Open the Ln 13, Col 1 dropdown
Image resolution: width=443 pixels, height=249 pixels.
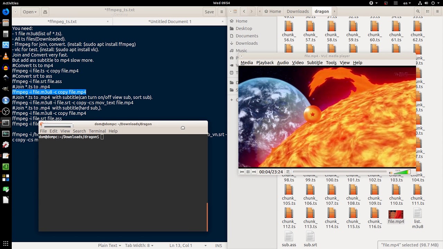point(188,246)
